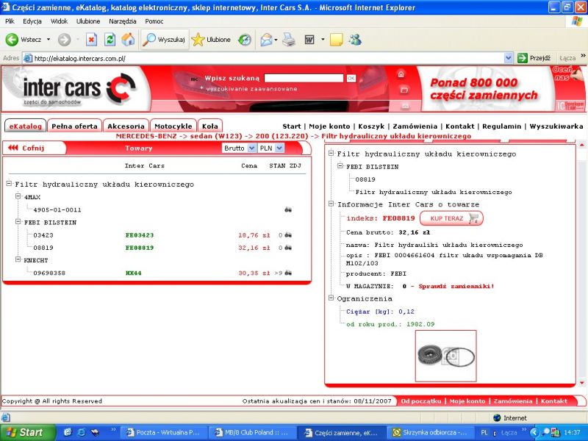
Task: Click the printer icon in toolbar
Action: pos(288,40)
